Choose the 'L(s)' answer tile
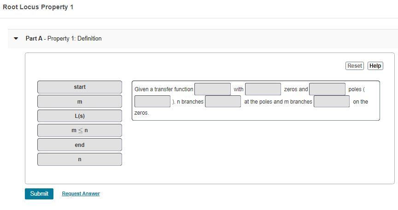This screenshot has height=210, width=398. (x=80, y=116)
